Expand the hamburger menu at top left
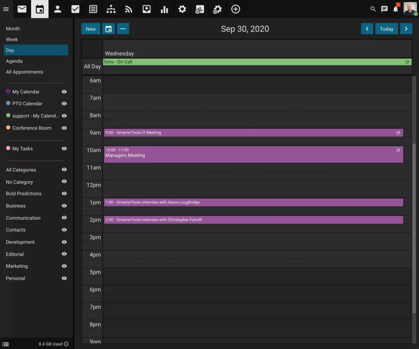 coord(6,9)
